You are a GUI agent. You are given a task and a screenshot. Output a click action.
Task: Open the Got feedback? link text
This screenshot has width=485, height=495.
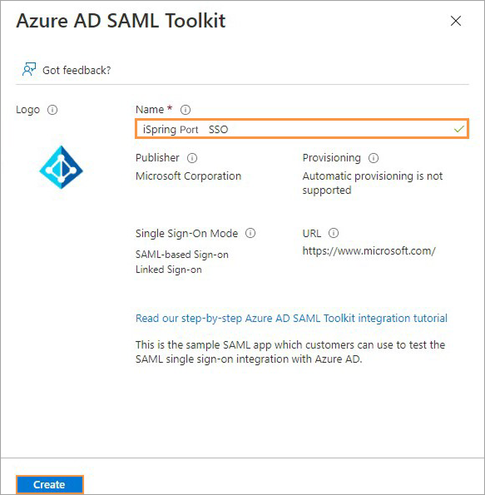click(77, 70)
